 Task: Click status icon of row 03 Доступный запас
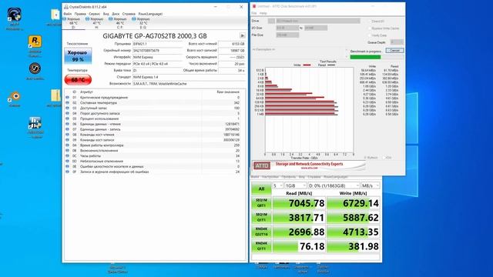67,108
